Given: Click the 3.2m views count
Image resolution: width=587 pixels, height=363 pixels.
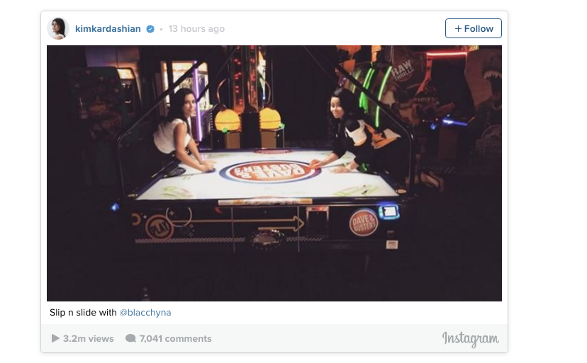Looking at the screenshot, I should click(x=89, y=339).
